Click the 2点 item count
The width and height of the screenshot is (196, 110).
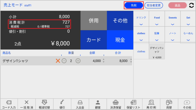[18, 44]
